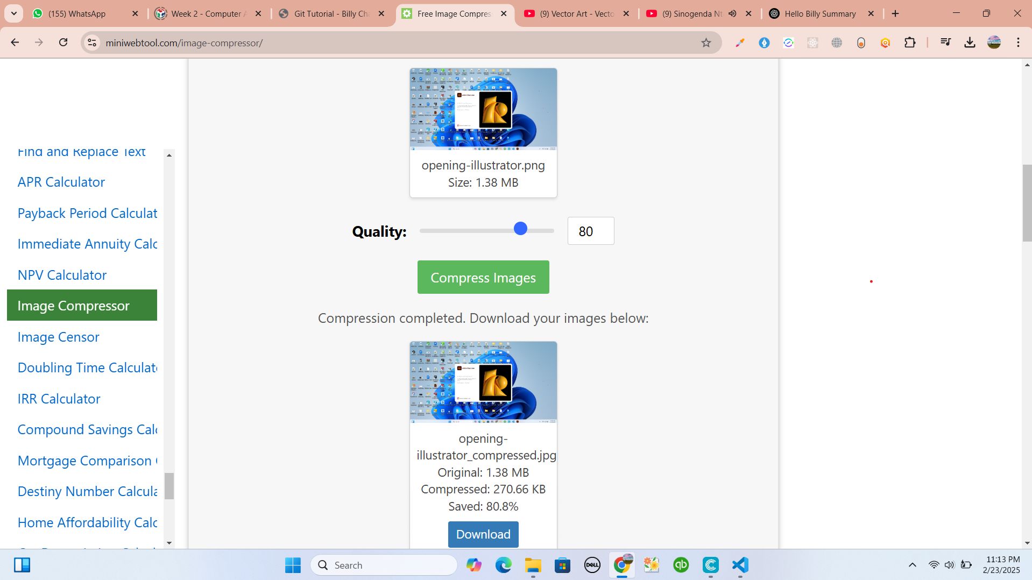The height and width of the screenshot is (580, 1032).
Task: Launch Microsoft Edge from taskbar
Action: tap(504, 565)
